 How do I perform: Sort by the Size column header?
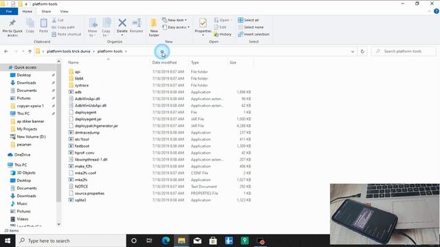click(x=233, y=62)
